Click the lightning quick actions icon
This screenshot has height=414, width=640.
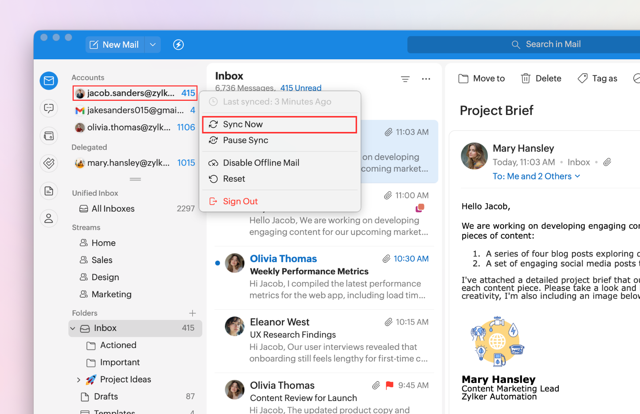(179, 45)
